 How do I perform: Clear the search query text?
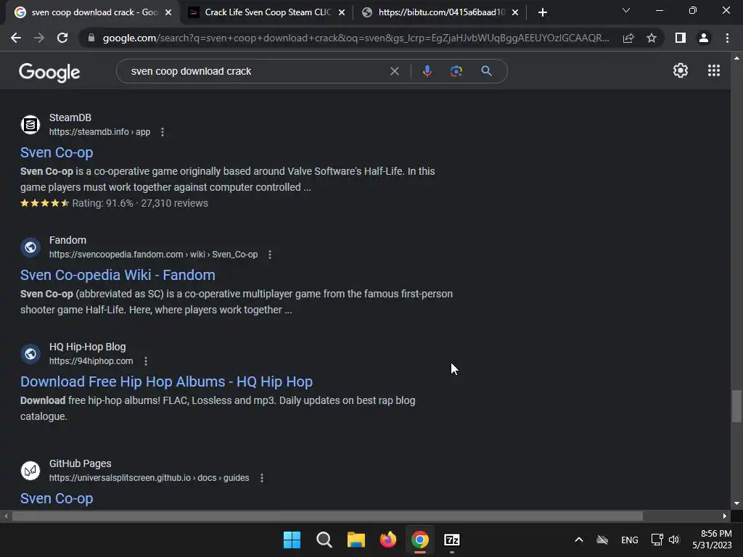(x=394, y=71)
